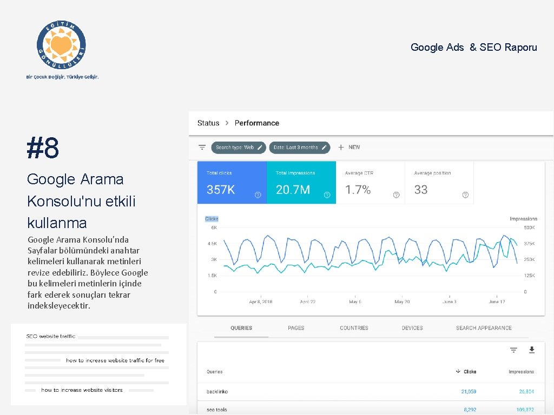
Task: Select the backlinko query row
Action: tap(371, 392)
